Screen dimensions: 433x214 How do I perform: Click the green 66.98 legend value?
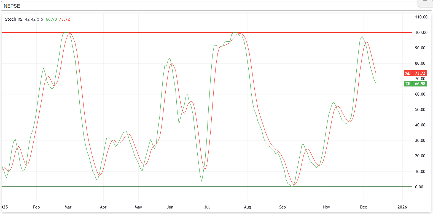coord(51,19)
